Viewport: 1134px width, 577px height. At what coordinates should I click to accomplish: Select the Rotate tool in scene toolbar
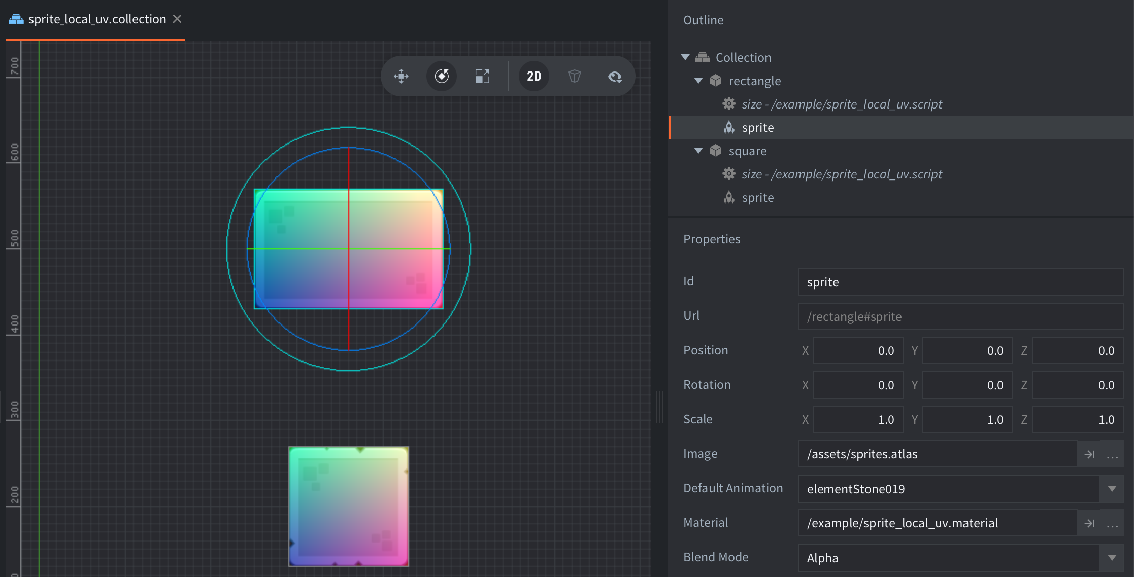coord(442,77)
